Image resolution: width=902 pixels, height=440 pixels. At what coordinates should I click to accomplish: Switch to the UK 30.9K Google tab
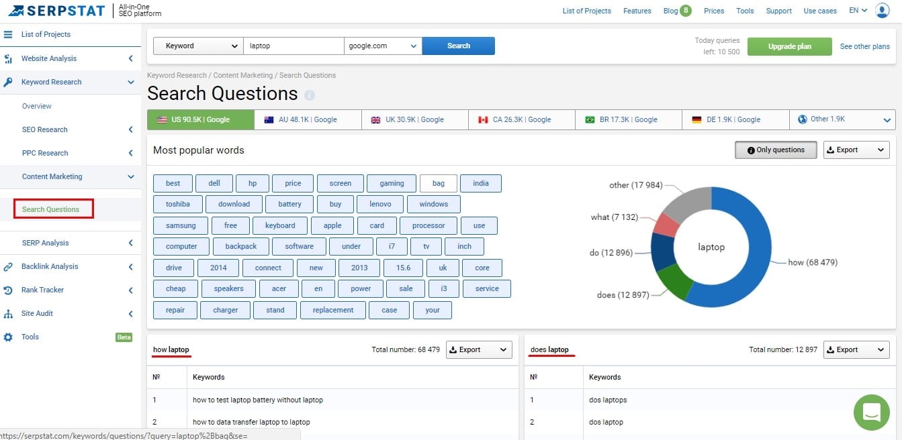pyautogui.click(x=414, y=119)
